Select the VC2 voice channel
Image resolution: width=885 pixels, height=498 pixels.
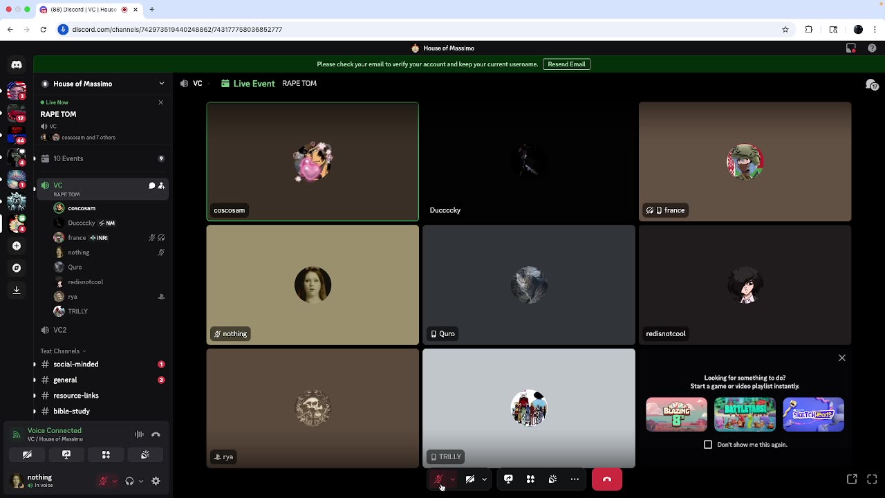coord(104,330)
